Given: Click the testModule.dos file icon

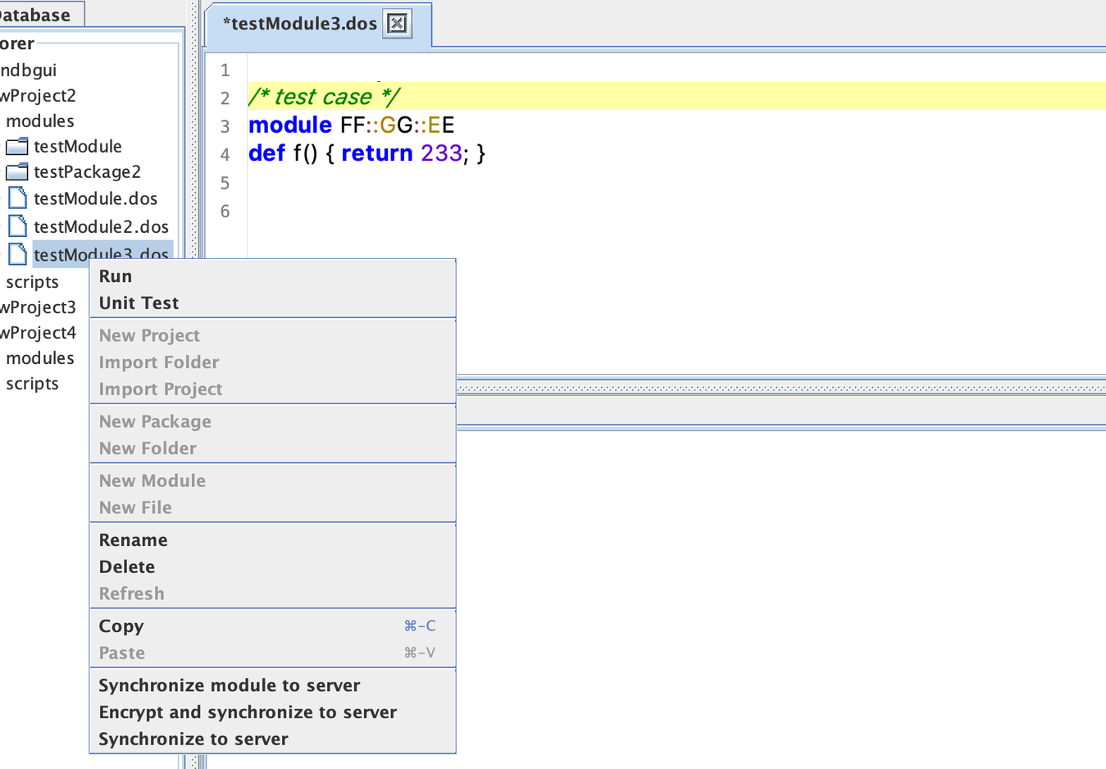Looking at the screenshot, I should [17, 198].
